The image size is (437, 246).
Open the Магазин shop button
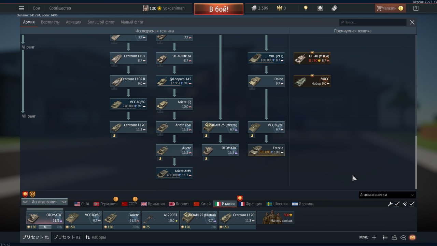pyautogui.click(x=390, y=8)
